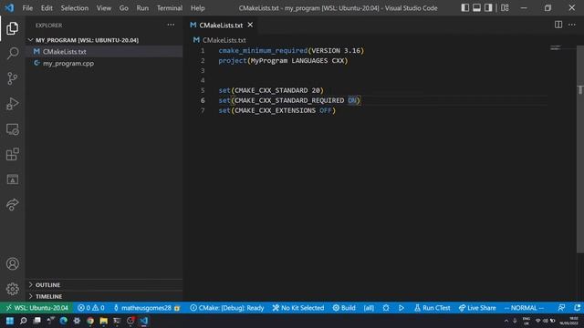Image resolution: width=584 pixels, height=328 pixels.
Task: Open the Source Control view
Action: tap(12, 78)
